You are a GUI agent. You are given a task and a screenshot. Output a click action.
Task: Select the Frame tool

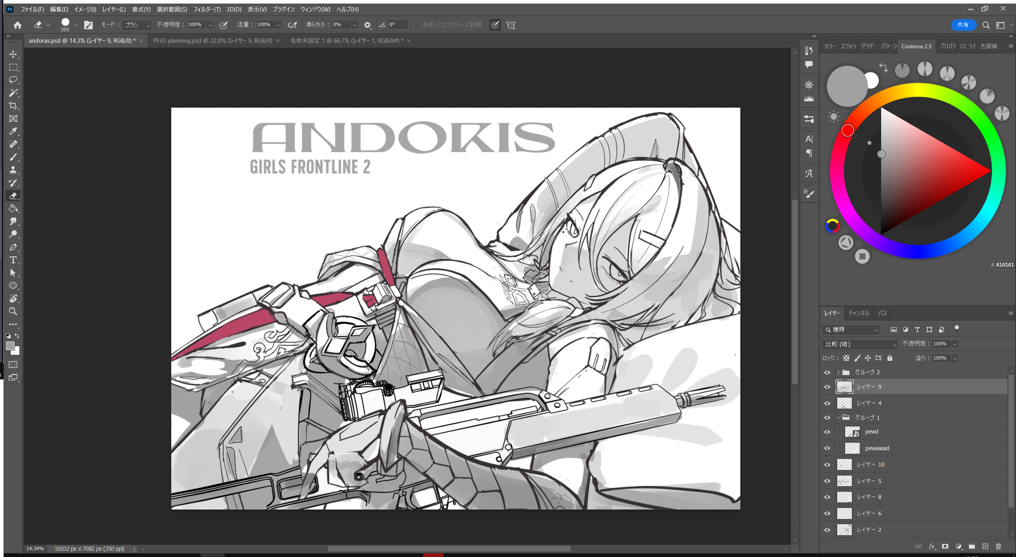coord(13,119)
